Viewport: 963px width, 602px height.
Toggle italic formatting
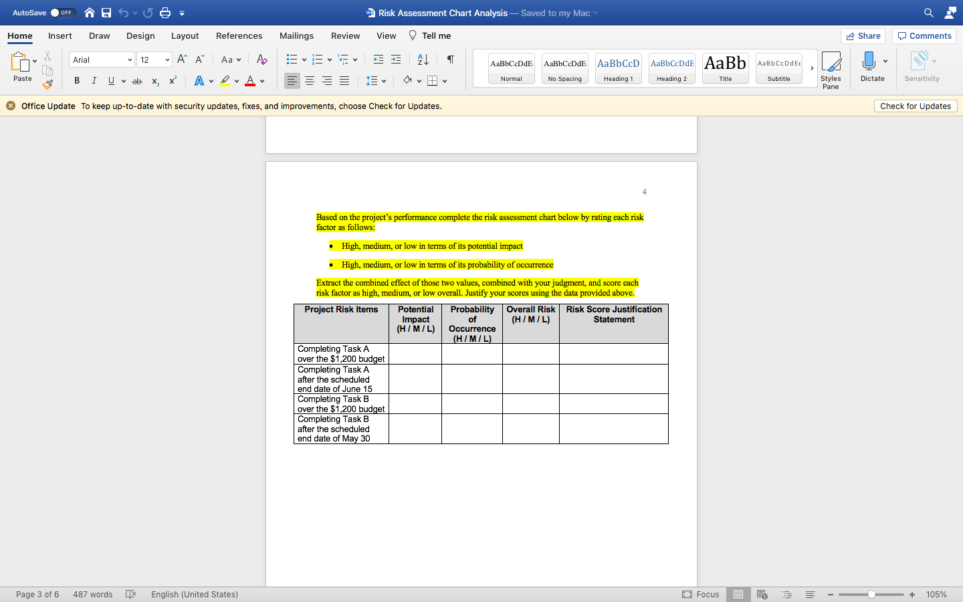94,81
